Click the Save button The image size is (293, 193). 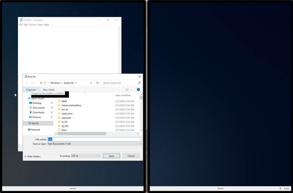(x=111, y=156)
